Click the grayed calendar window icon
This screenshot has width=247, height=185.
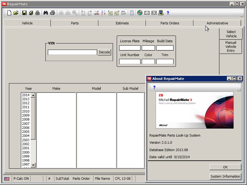[124, 13]
